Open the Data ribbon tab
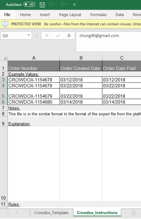The height and width of the screenshot is (219, 141). pos(120,15)
